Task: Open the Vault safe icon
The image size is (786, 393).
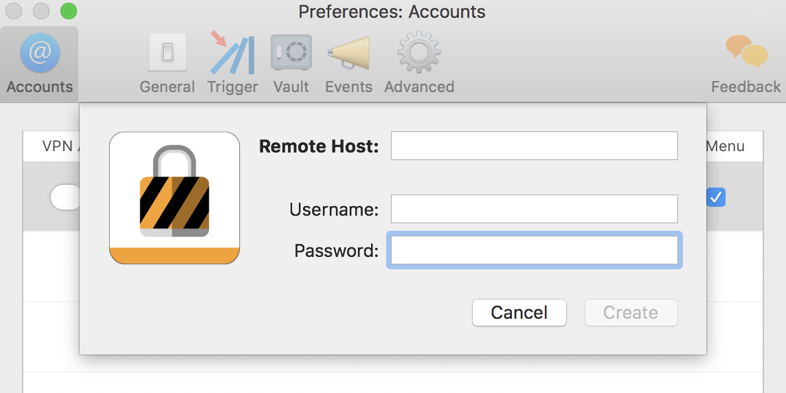Action: (291, 52)
